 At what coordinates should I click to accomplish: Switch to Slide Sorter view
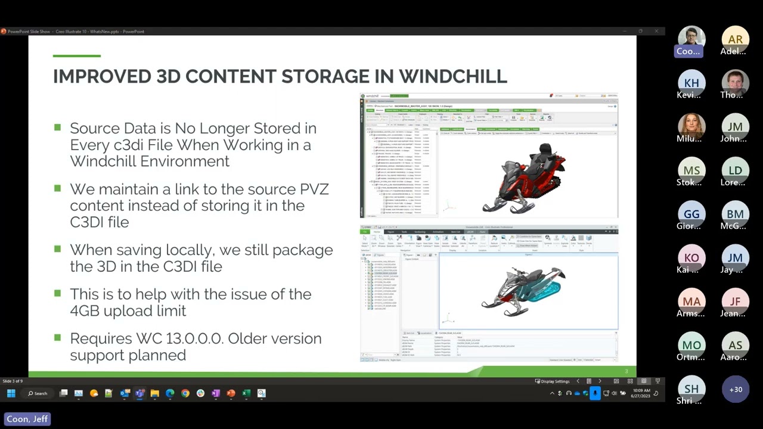[629, 381]
